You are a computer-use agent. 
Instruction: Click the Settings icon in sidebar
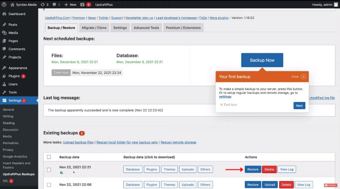(x=4, y=100)
